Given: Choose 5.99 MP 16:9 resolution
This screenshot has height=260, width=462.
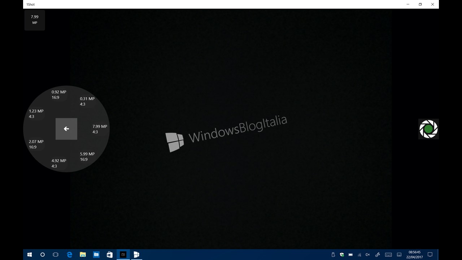Looking at the screenshot, I should 87,156.
